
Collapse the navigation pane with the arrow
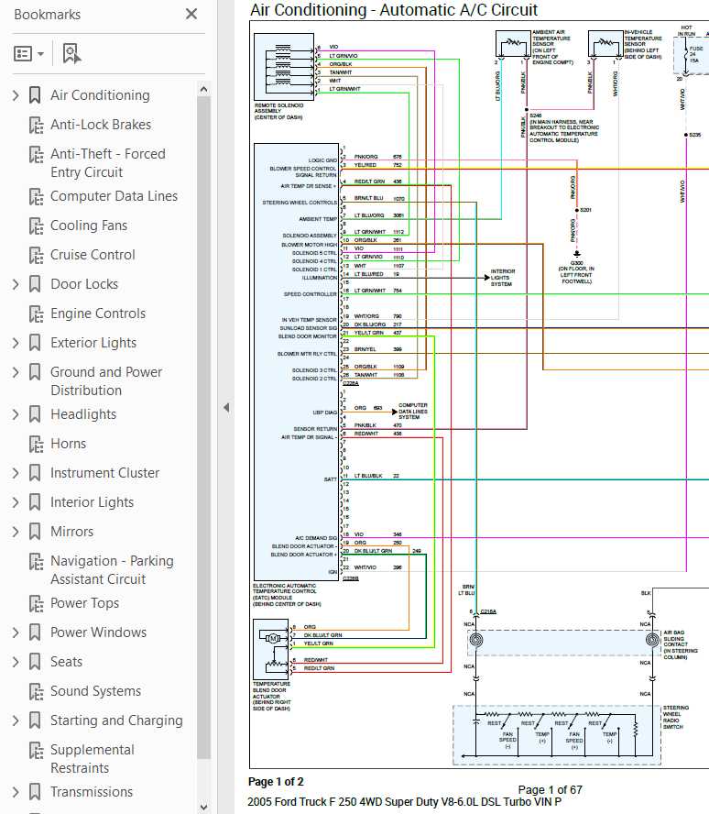(x=226, y=408)
